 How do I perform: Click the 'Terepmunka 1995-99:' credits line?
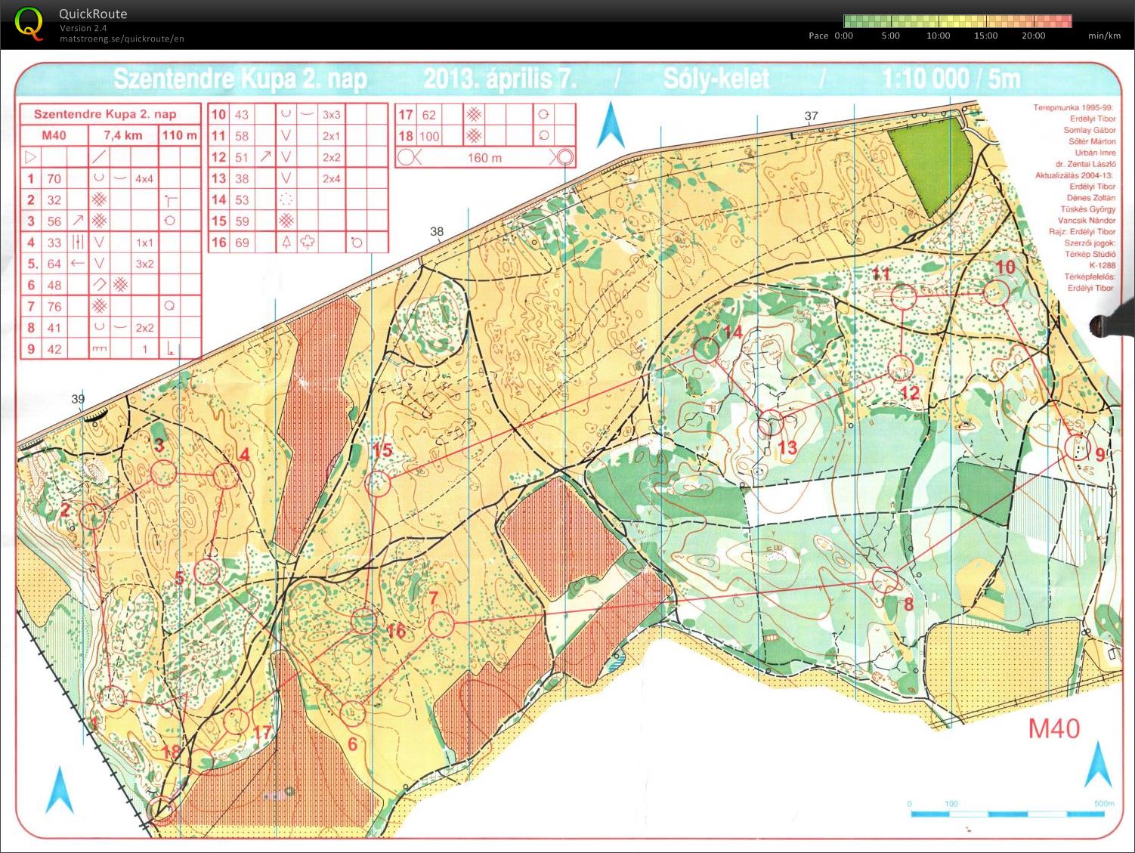point(1074,108)
